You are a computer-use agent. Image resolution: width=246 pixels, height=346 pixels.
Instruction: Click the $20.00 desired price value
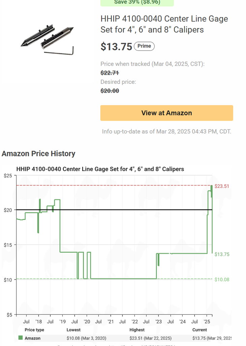(x=110, y=91)
